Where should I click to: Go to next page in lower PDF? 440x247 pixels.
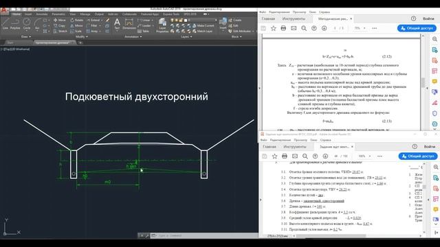click(x=325, y=156)
